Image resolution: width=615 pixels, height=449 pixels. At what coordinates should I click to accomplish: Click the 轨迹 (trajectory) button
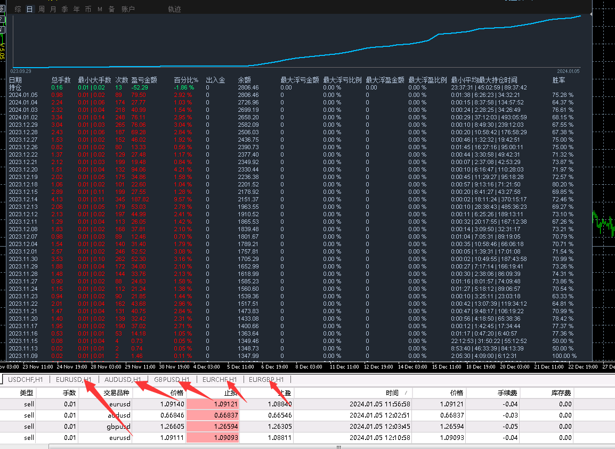pyautogui.click(x=174, y=9)
